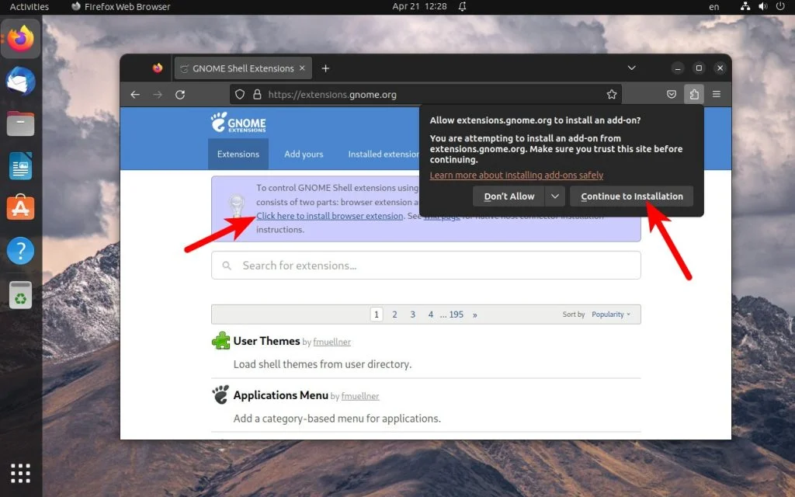Click the browser back arrow
The height and width of the screenshot is (497, 795).
[x=135, y=94]
